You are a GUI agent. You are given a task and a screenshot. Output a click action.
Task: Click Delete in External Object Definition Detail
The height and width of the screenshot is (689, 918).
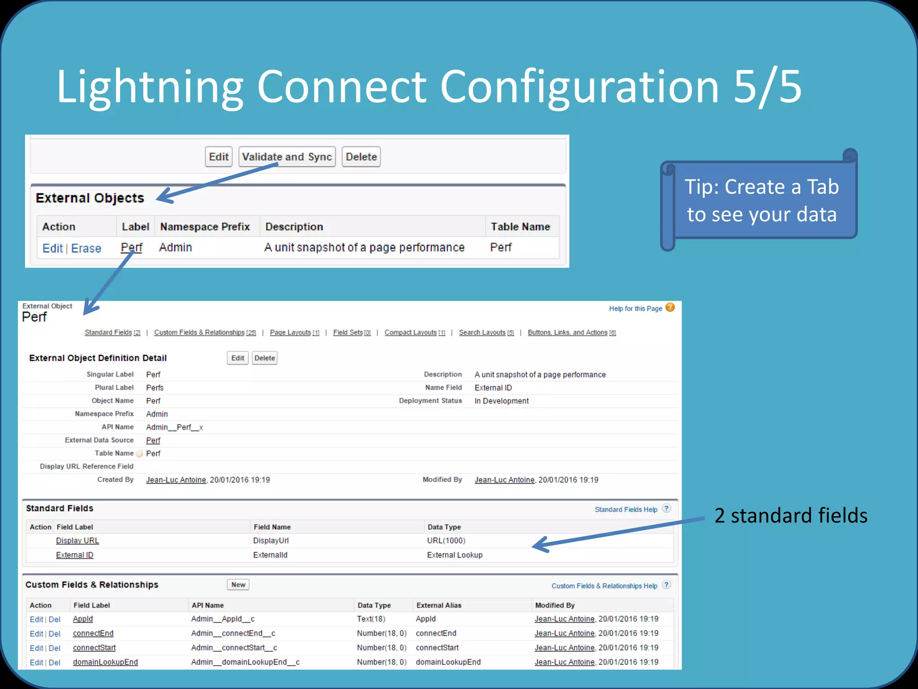(264, 358)
